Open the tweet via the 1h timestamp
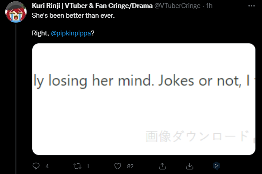 click(209, 6)
